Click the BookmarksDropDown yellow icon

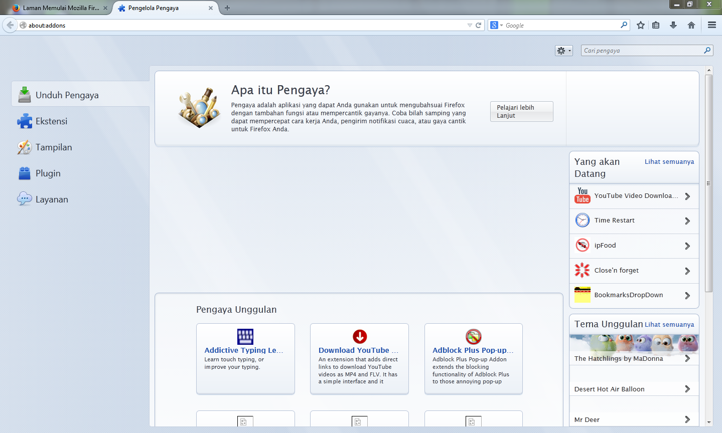(583, 295)
